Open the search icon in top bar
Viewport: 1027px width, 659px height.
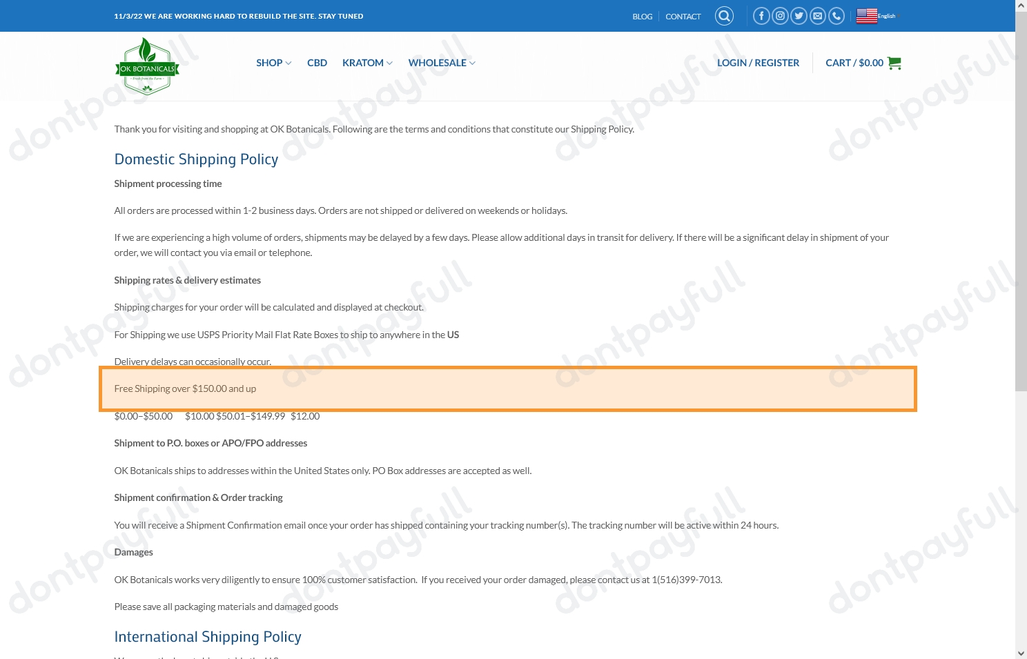(724, 16)
